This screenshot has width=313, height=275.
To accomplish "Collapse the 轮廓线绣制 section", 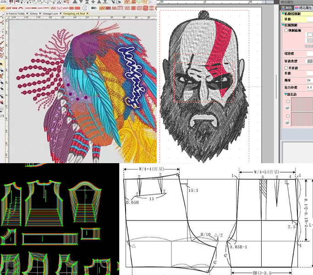I will click(x=283, y=14).
